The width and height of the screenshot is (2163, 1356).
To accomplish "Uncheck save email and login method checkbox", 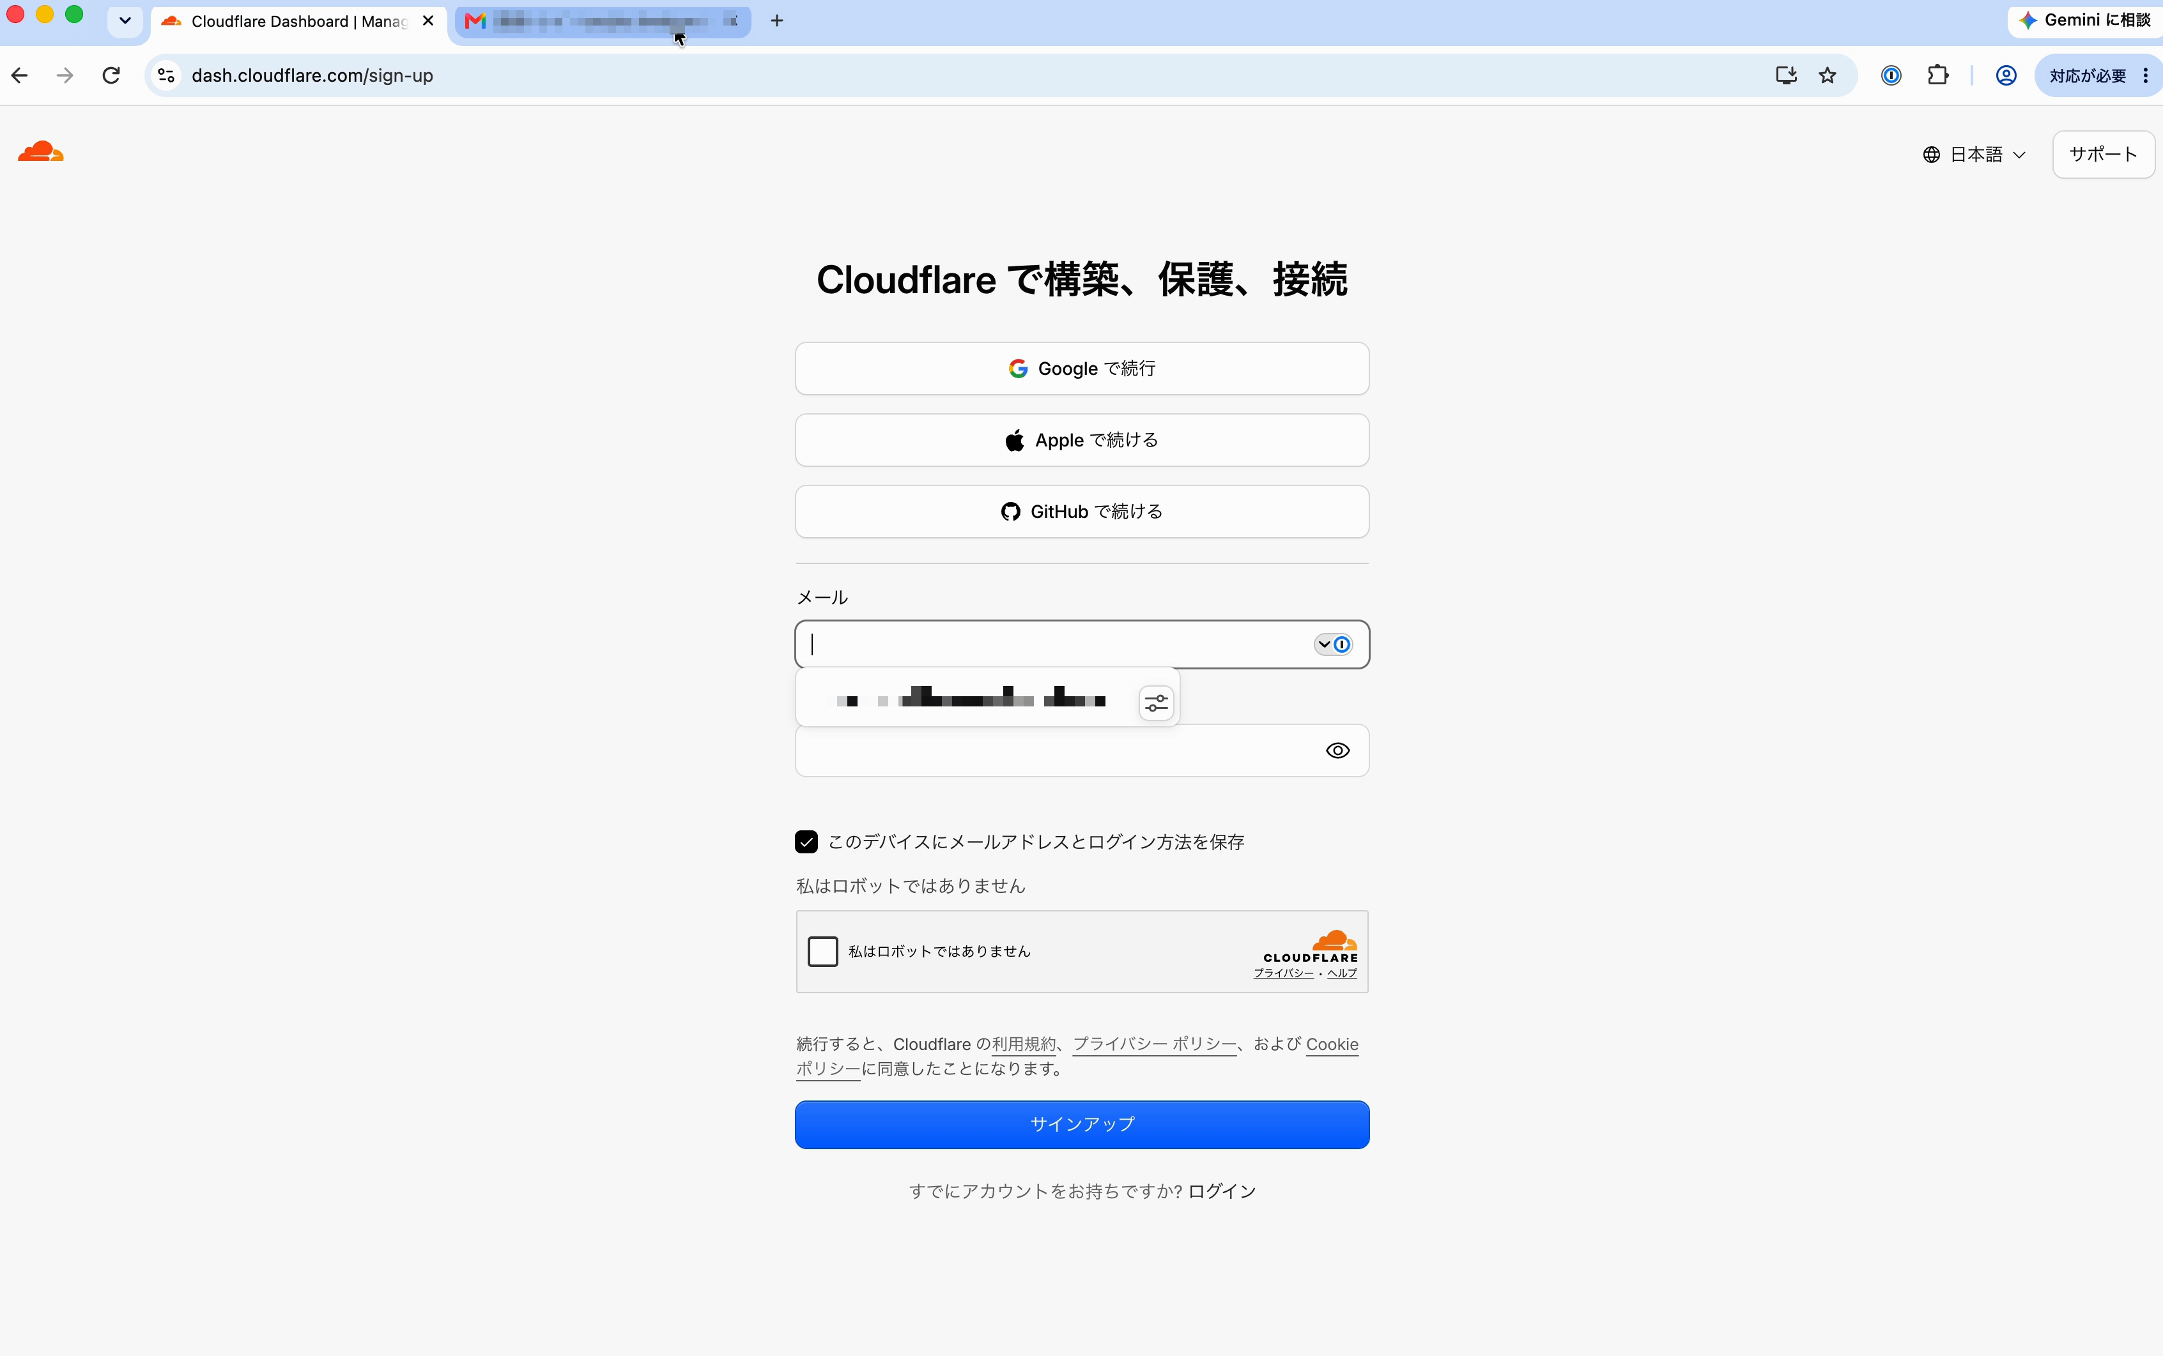I will point(806,841).
